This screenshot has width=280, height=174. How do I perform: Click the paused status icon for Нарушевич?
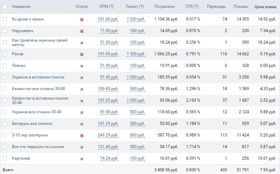82,31
